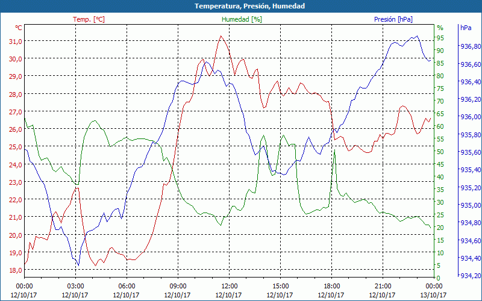Click temperature axis value 27,0

[x=16, y=112]
